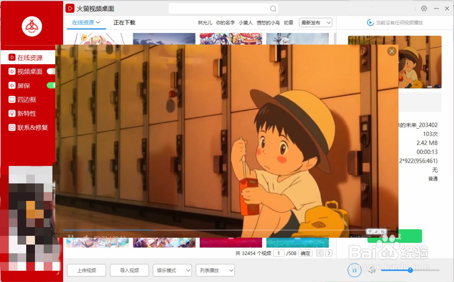Click the 你的名字 tag
Image resolution: width=454 pixels, height=282 pixels.
pos(225,22)
